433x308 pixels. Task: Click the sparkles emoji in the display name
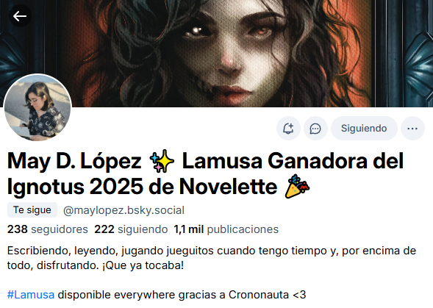[x=162, y=161]
